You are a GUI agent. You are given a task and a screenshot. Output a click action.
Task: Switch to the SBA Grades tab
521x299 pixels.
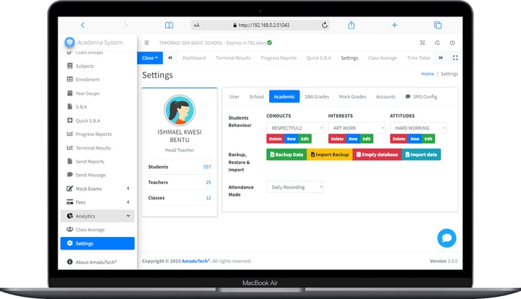(x=316, y=96)
